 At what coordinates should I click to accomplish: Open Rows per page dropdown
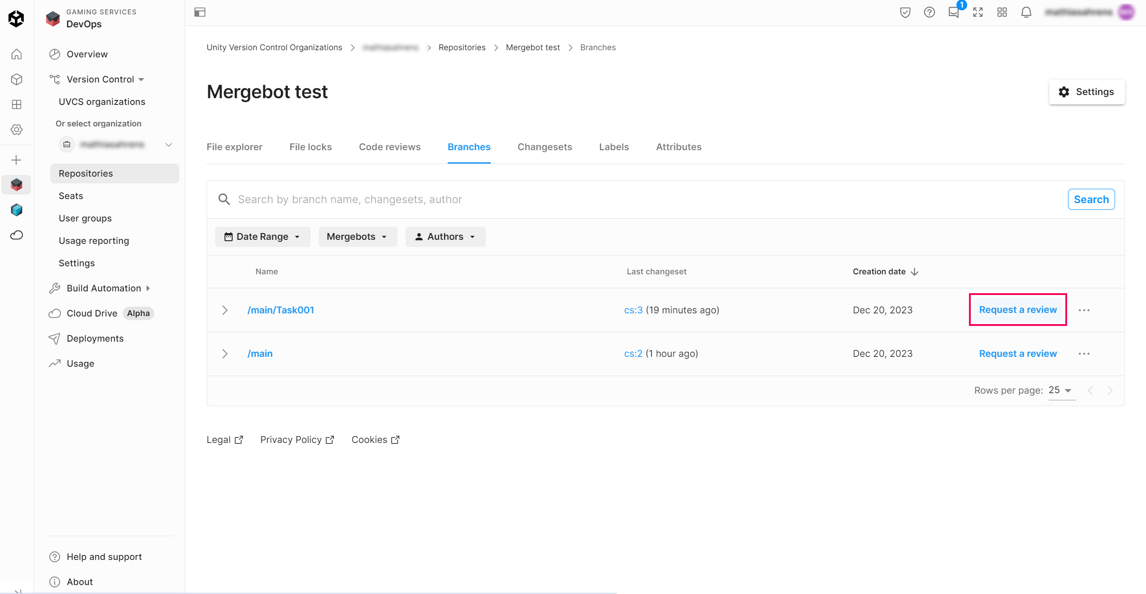tap(1061, 390)
